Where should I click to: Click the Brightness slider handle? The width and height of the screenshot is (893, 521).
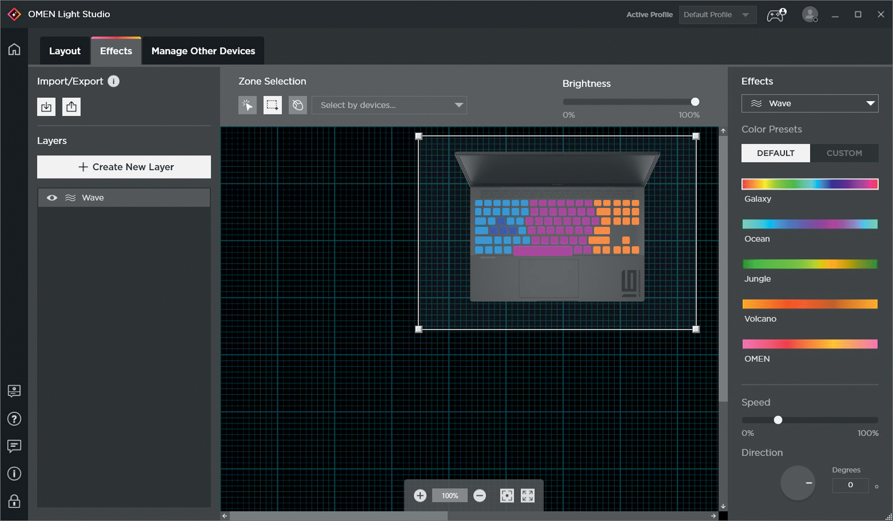pos(695,102)
